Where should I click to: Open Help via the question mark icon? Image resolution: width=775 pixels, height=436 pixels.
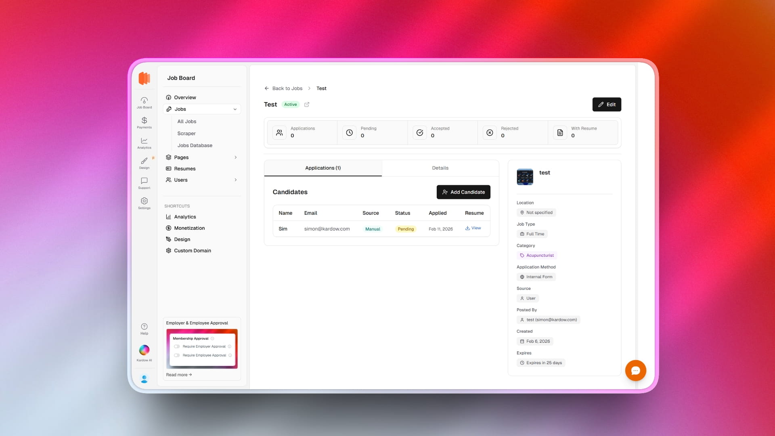coord(144,327)
